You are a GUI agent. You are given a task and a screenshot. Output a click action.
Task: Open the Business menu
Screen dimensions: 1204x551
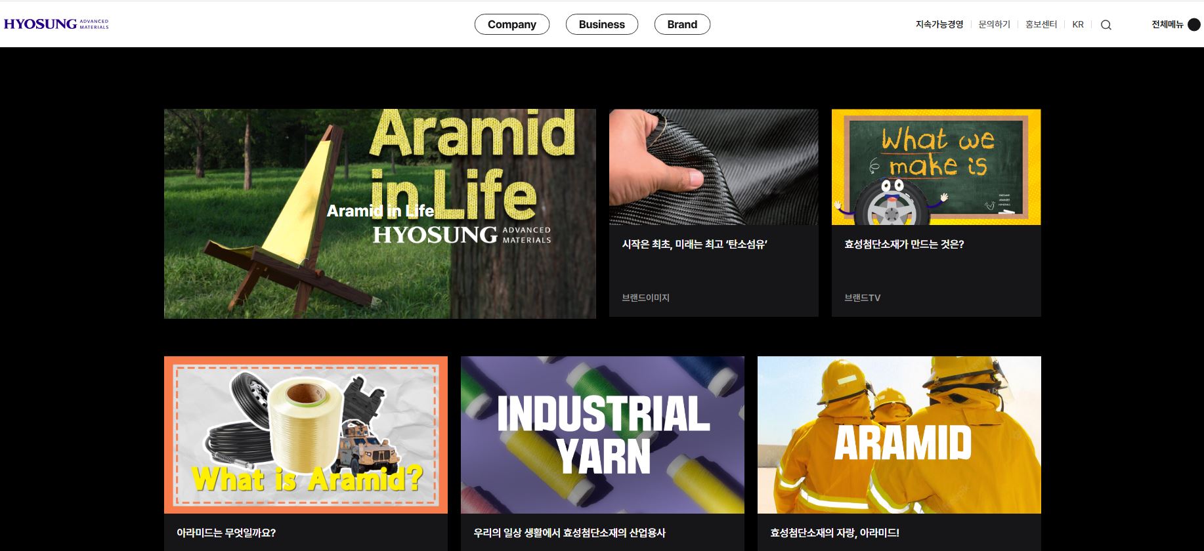tap(602, 24)
